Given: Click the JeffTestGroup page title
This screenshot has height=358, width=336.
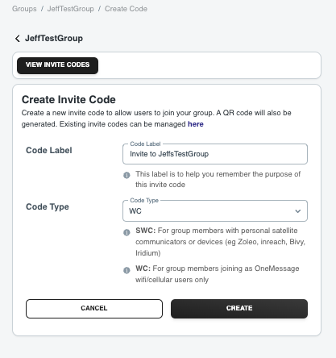Looking at the screenshot, I should coord(54,39).
